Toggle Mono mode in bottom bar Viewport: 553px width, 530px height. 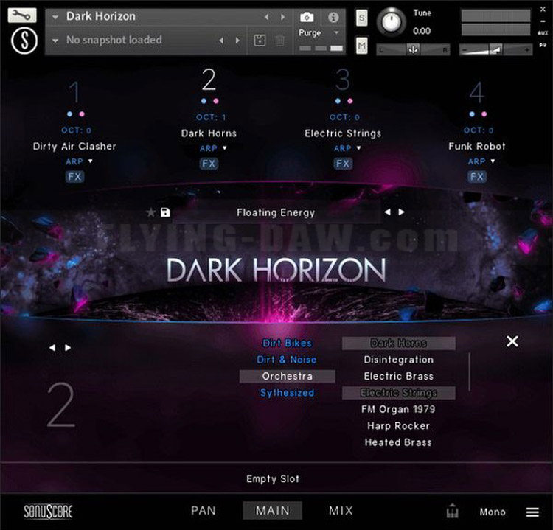[x=493, y=512]
